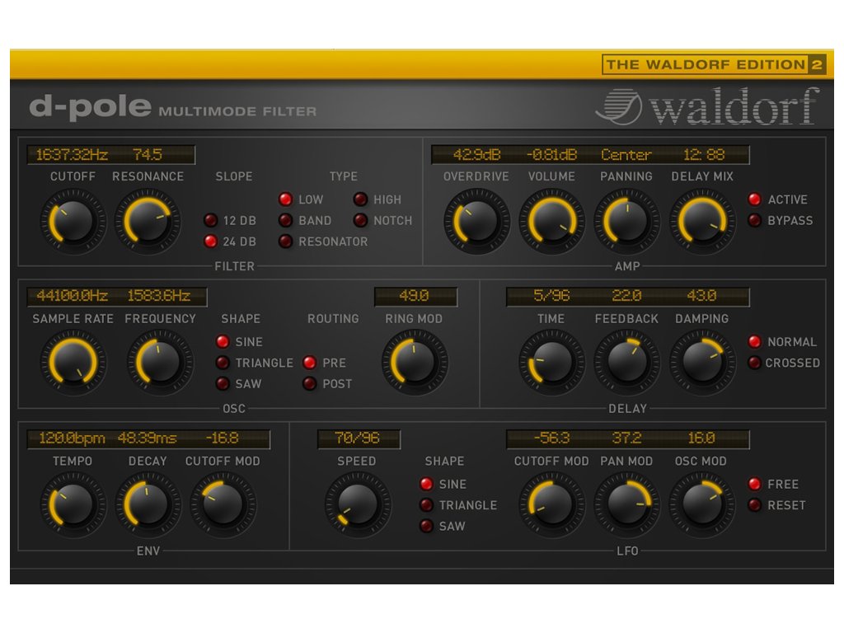This screenshot has height=633, width=844.
Task: Enable the LFO Reset mode
Action: (x=754, y=505)
